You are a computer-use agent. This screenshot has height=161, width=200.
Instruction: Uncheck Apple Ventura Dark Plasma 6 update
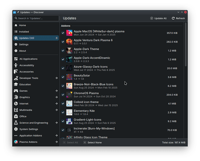pos(63,42)
